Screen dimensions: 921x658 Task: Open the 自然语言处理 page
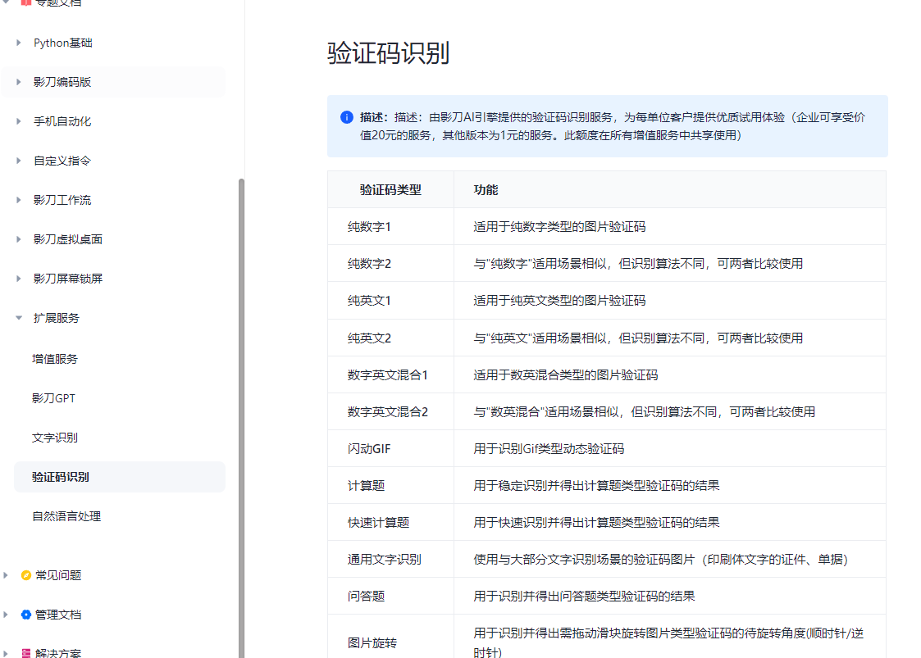(x=66, y=516)
